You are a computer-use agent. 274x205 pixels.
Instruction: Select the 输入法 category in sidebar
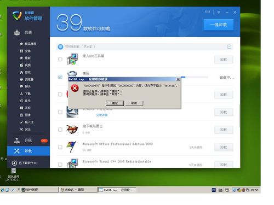(26, 122)
